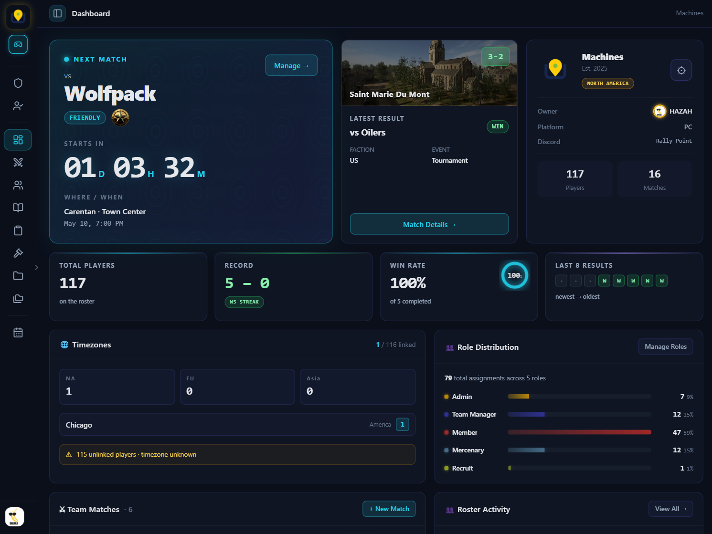Click the Roster Activity people icon
Viewport: 712px width, 534px height.
point(449,510)
